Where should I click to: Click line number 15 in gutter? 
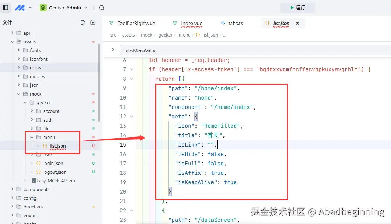[x=123, y=145]
